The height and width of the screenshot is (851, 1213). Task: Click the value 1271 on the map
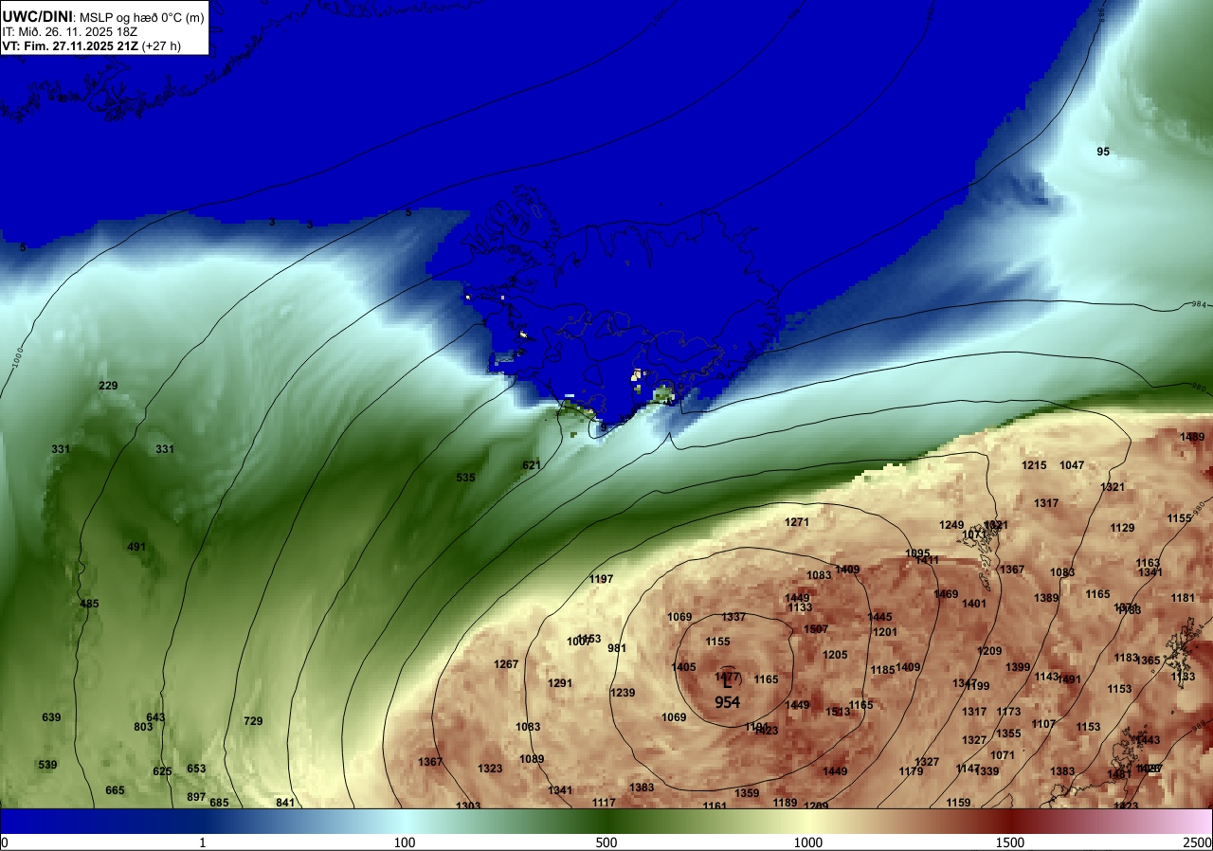tap(797, 522)
